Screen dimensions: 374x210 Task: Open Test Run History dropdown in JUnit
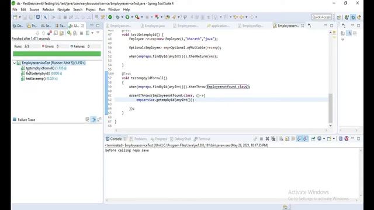point(92,33)
